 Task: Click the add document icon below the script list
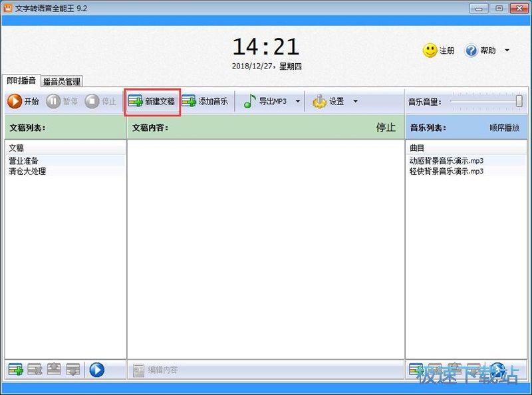pyautogui.click(x=15, y=369)
